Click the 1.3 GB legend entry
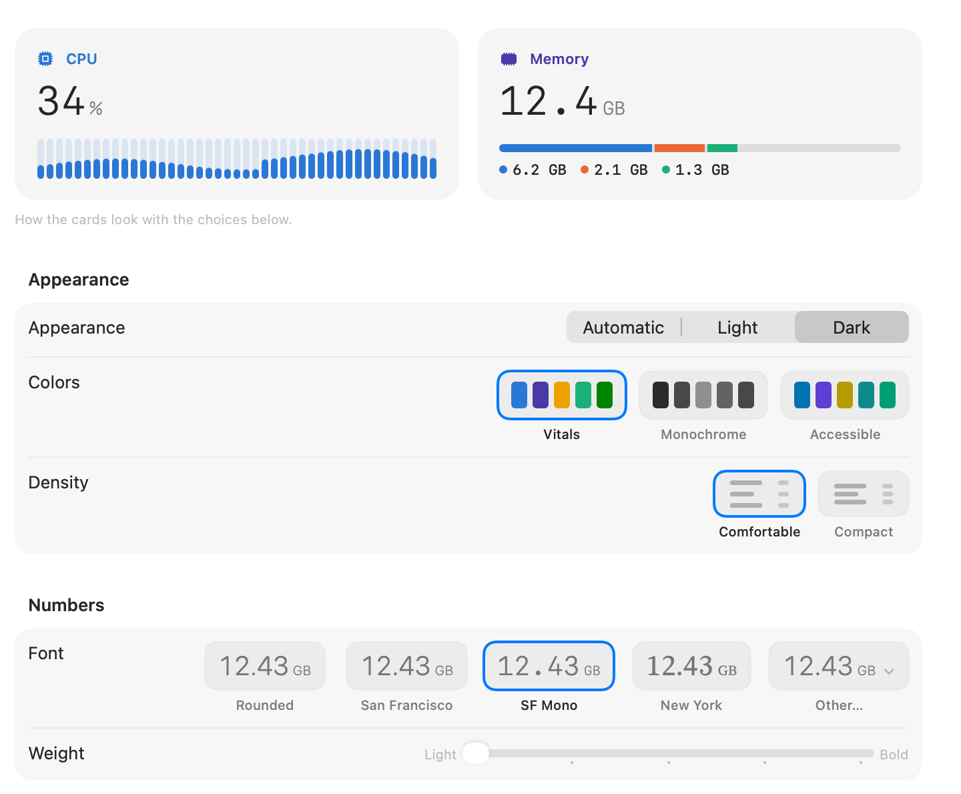The height and width of the screenshot is (794, 961). [695, 170]
